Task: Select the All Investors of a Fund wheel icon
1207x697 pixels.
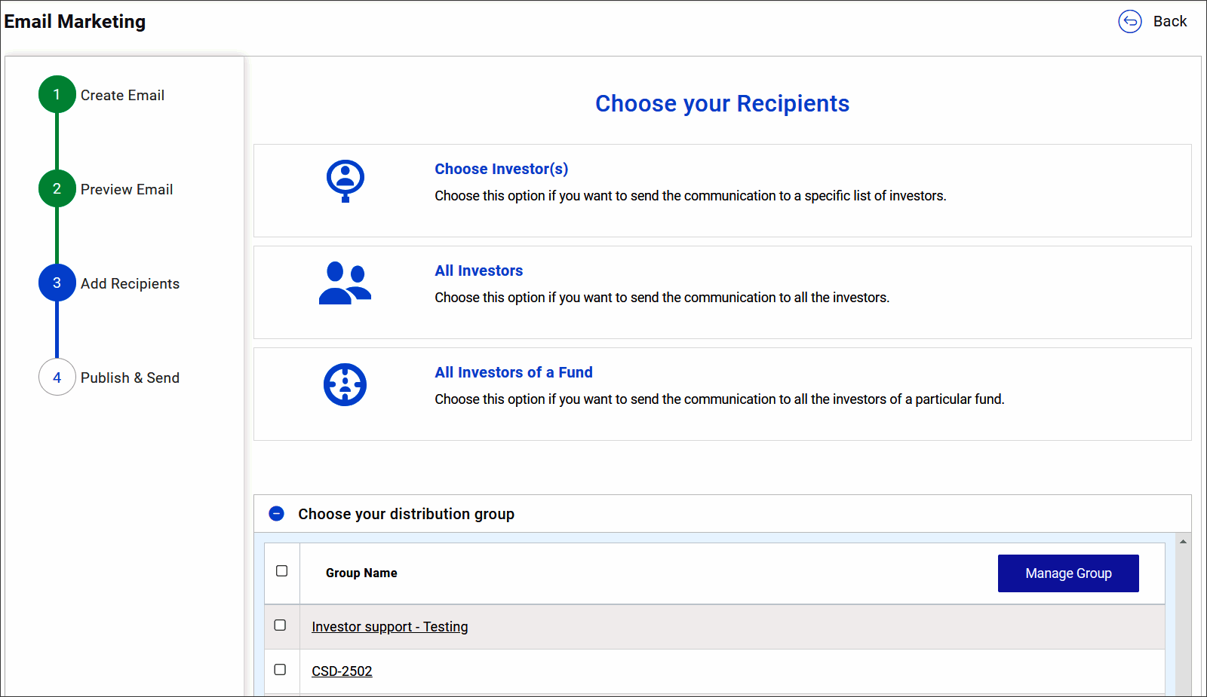Action: coord(345,384)
